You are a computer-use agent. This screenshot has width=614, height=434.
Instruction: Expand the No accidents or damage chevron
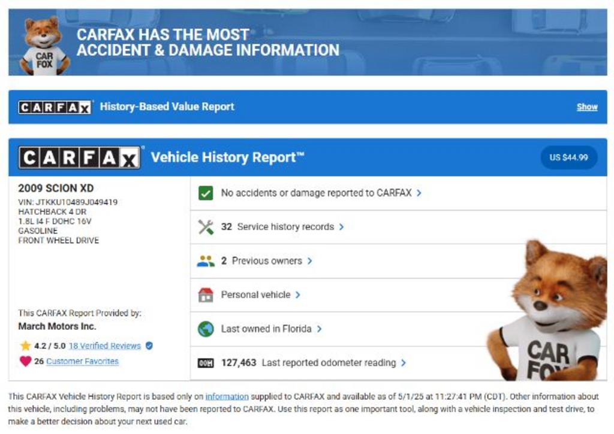[419, 193]
